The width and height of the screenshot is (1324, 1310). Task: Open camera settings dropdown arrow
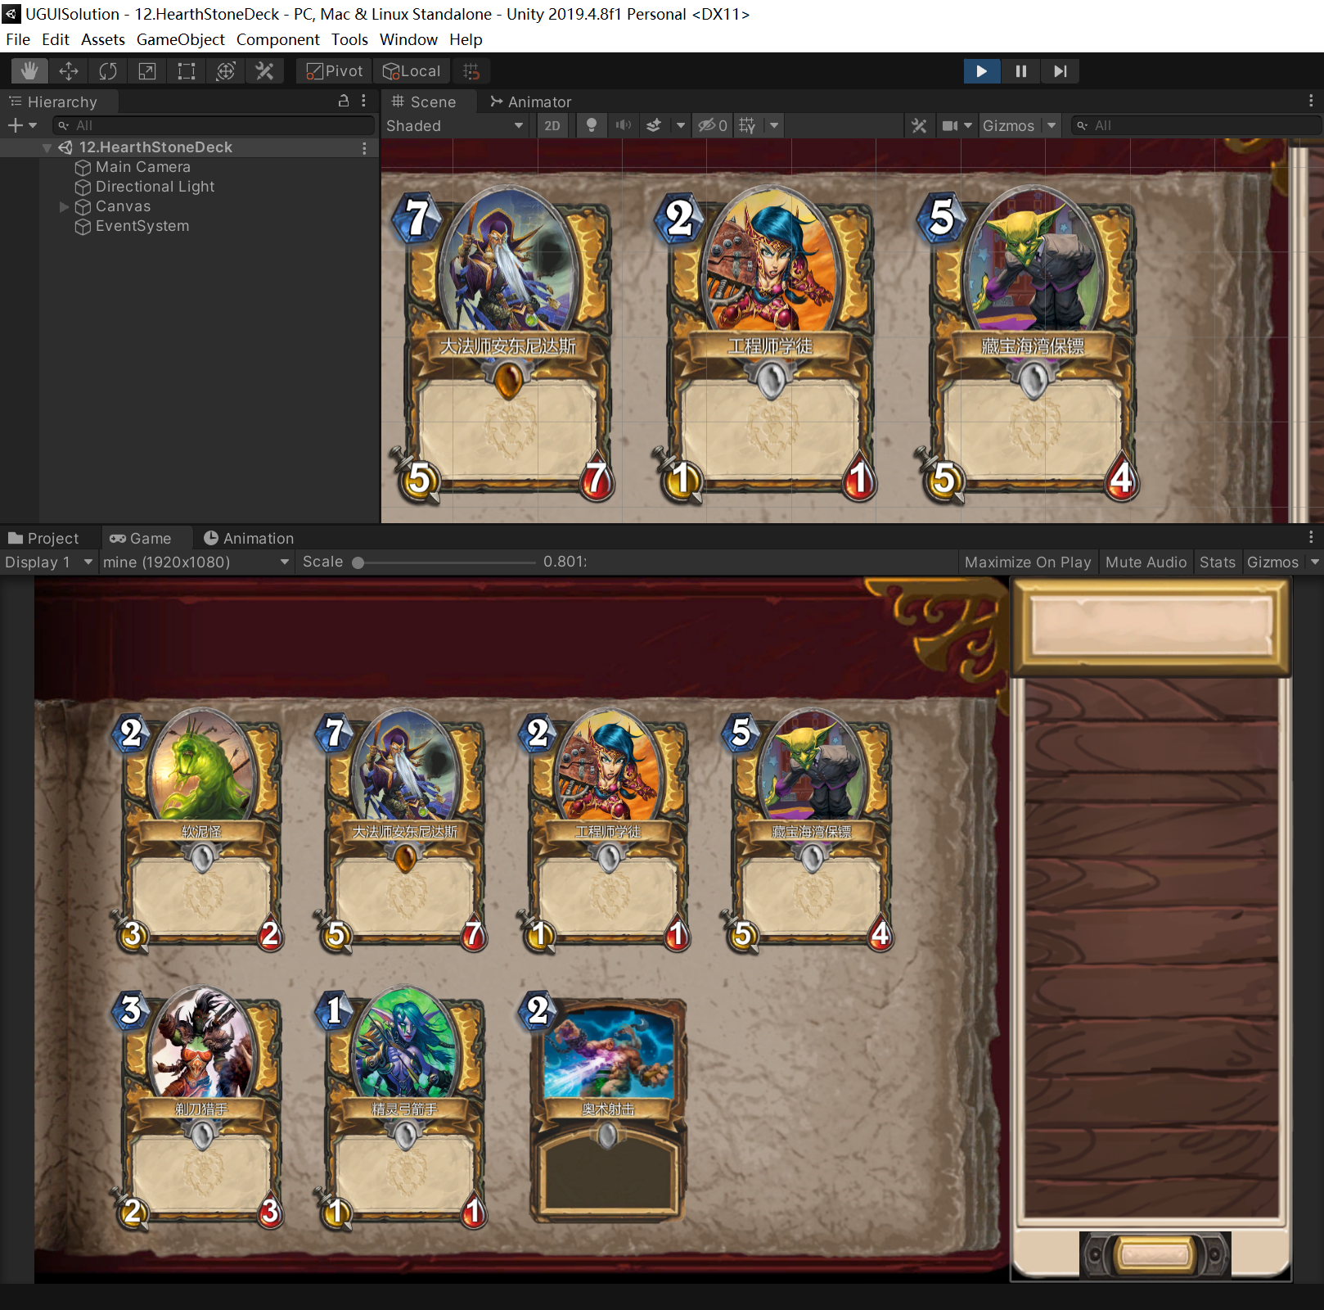coord(968,125)
